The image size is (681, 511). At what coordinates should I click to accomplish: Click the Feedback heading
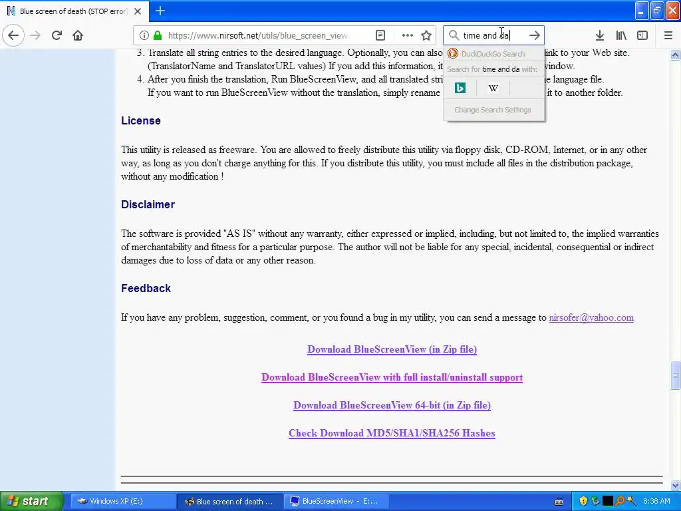point(146,289)
